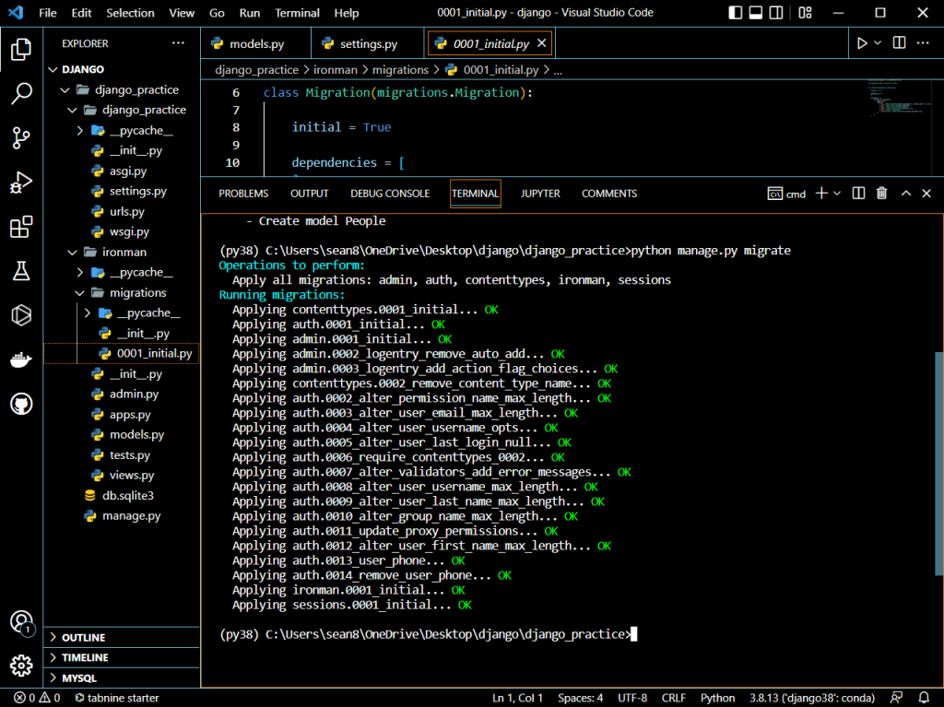Change language mode Python in status bar

point(717,698)
